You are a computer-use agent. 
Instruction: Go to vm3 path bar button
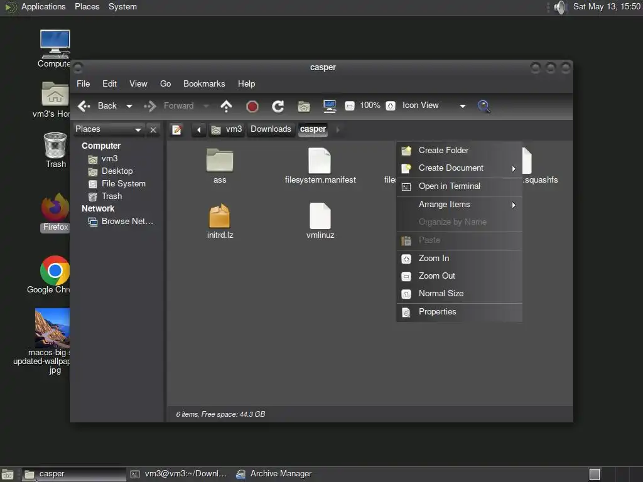click(x=227, y=129)
